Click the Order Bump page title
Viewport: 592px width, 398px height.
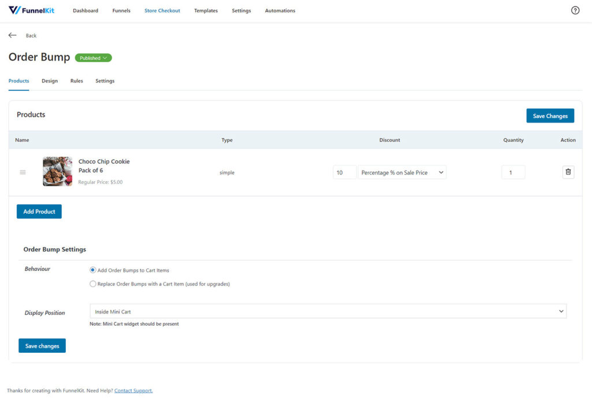pos(39,57)
